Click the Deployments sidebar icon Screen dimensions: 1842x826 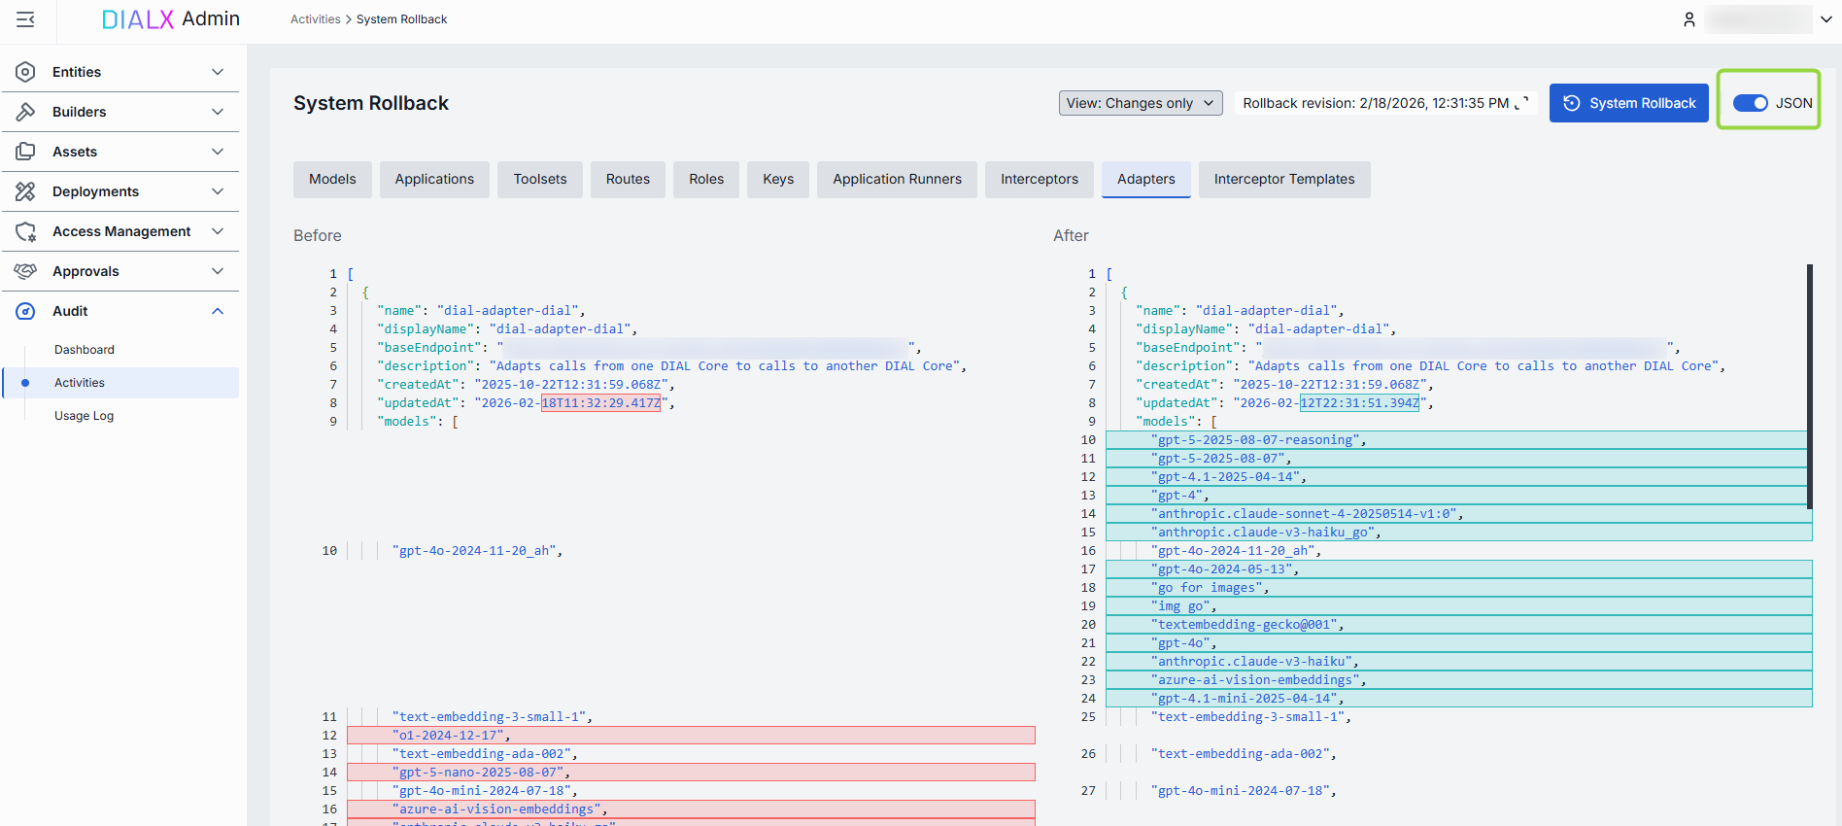[26, 191]
